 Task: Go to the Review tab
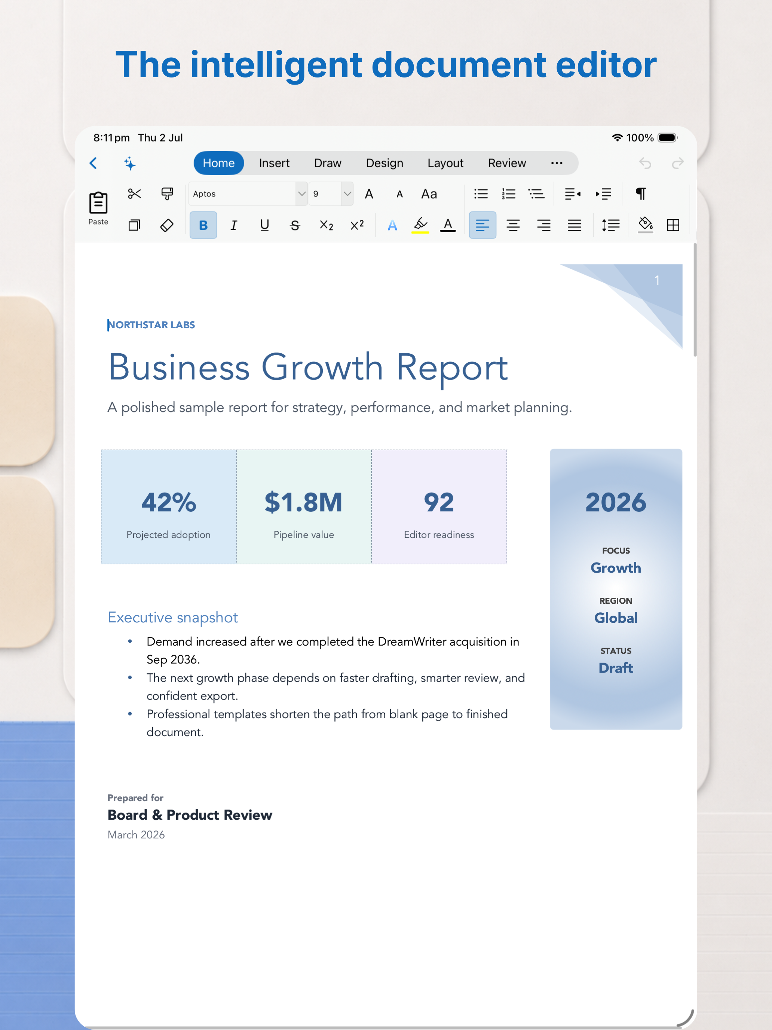pos(507,163)
